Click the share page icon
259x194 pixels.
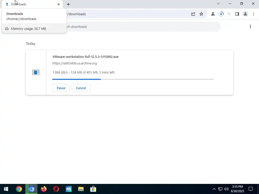[193, 14]
